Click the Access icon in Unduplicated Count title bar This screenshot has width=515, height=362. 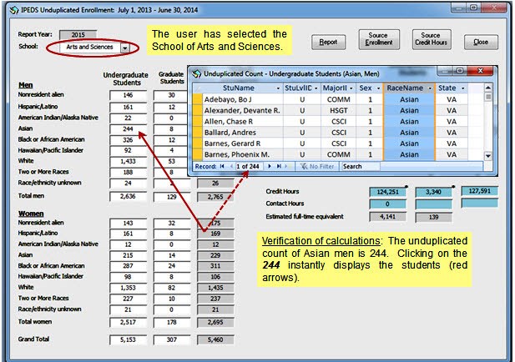(196, 74)
